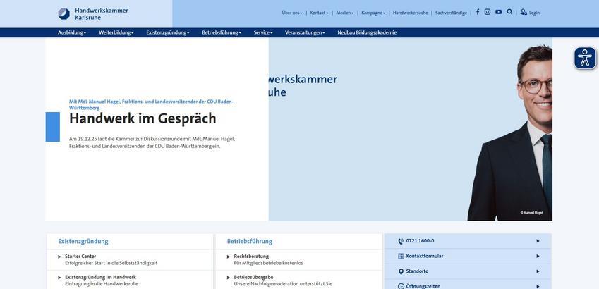Screen dimensions: 599x289
Task: Click the Mit MdL Manuel Hagel subtitle
Action: (151, 104)
